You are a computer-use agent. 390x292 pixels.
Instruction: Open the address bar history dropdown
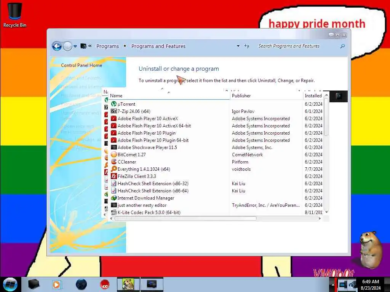click(x=238, y=46)
